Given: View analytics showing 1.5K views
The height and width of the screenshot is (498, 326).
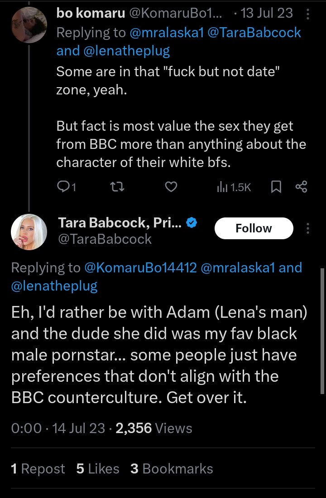Looking at the screenshot, I should click(x=234, y=187).
